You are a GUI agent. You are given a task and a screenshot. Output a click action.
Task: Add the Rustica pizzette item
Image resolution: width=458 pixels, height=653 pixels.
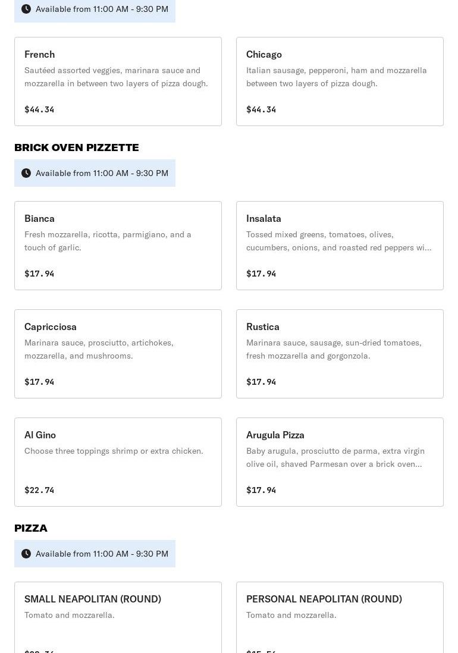click(340, 354)
